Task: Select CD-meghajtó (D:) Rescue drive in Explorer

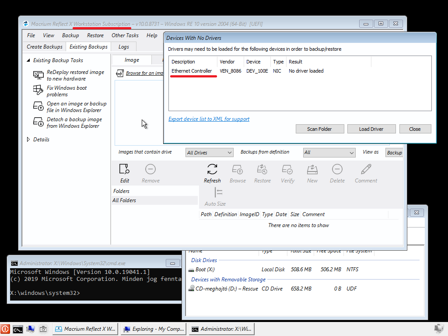Action: point(224,289)
